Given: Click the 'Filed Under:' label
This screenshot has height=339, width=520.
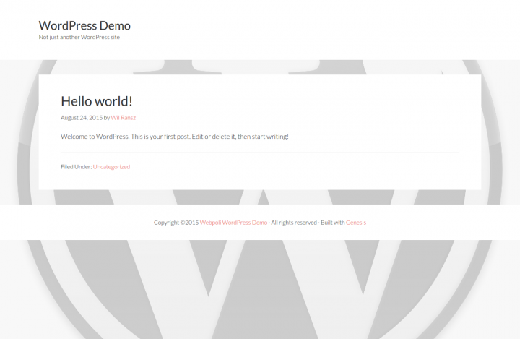Looking at the screenshot, I should [x=76, y=167].
